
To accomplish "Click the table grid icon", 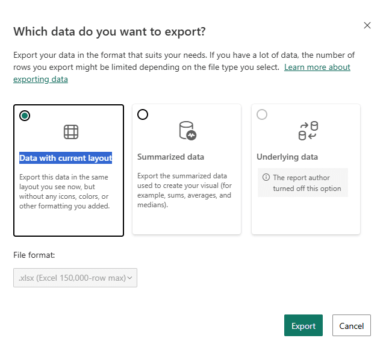I will pyautogui.click(x=71, y=132).
